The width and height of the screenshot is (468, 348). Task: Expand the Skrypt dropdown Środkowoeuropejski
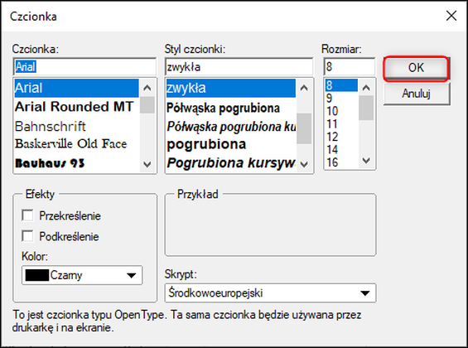[x=270, y=293]
